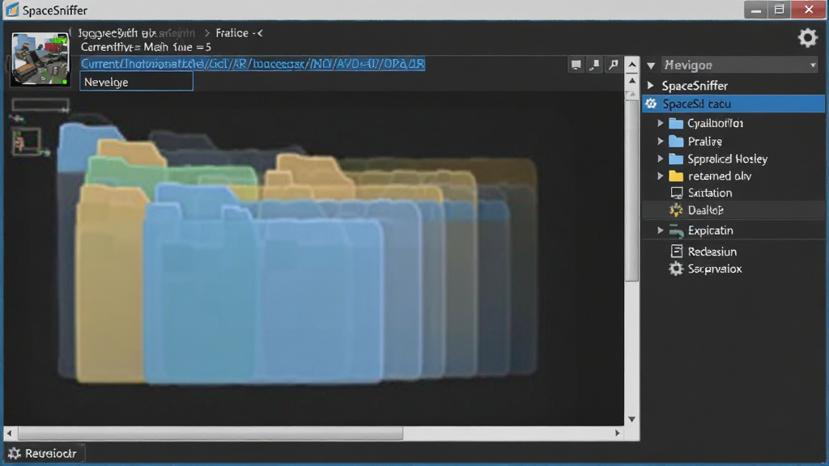Click the comment bubble toolbar icon

[x=576, y=65]
